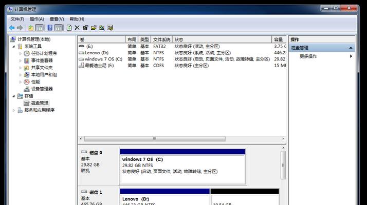Sort by the 文件系统 column header
This screenshot has width=367, height=205.
[161, 39]
